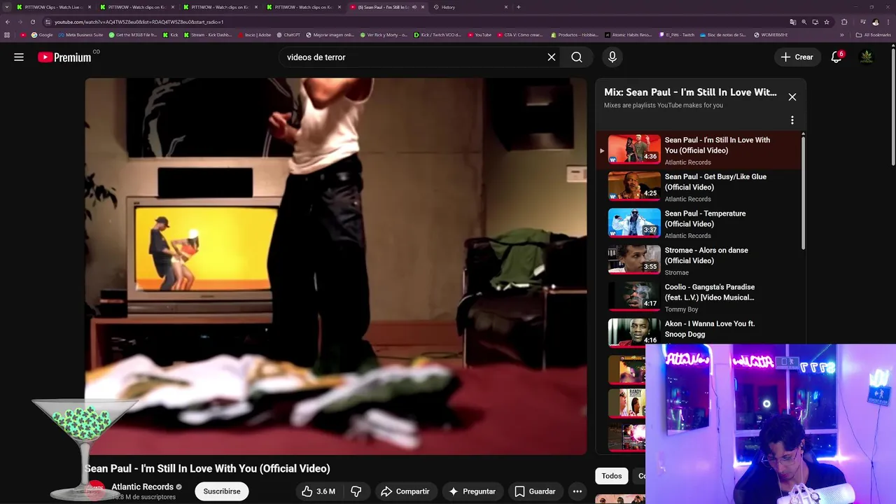Like the video with thumbs up
The height and width of the screenshot is (504, 896).
tap(318, 491)
